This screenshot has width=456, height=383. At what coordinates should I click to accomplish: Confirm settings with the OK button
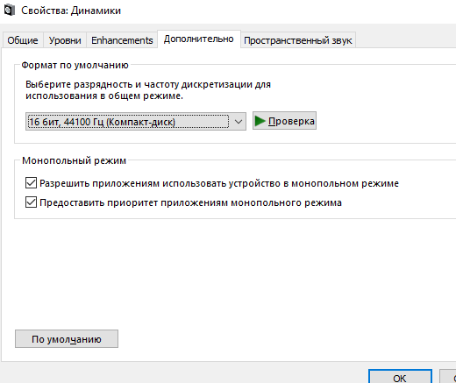(x=400, y=377)
